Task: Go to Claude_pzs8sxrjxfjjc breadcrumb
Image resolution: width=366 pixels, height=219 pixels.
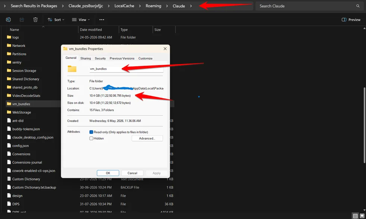Action: point(86,6)
